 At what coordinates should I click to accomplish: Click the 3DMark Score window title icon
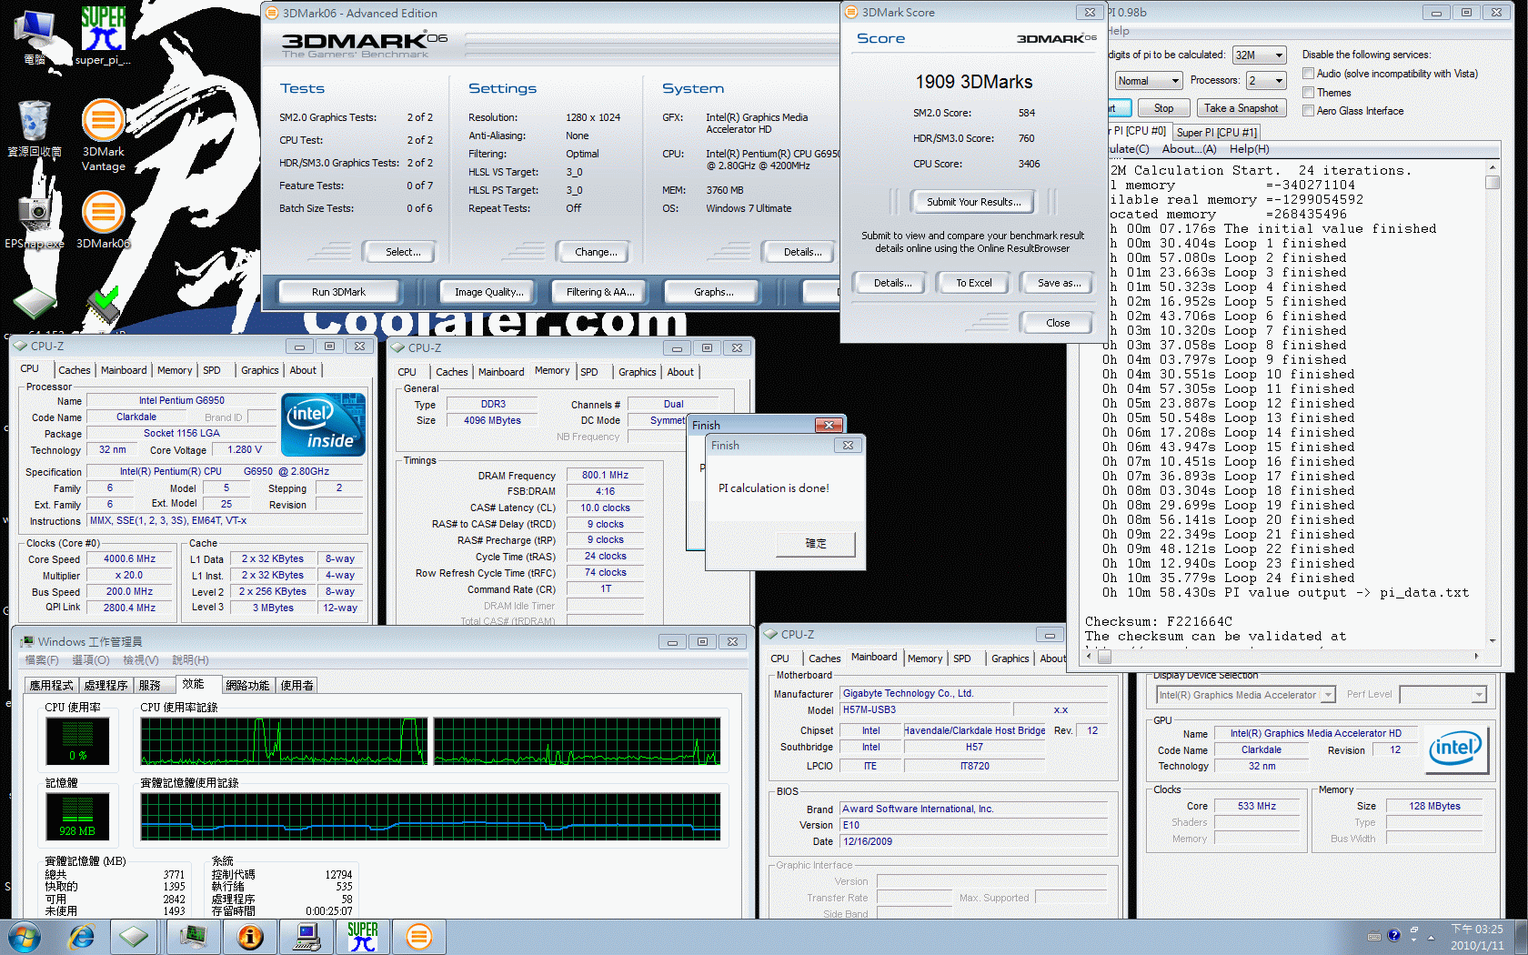851,12
